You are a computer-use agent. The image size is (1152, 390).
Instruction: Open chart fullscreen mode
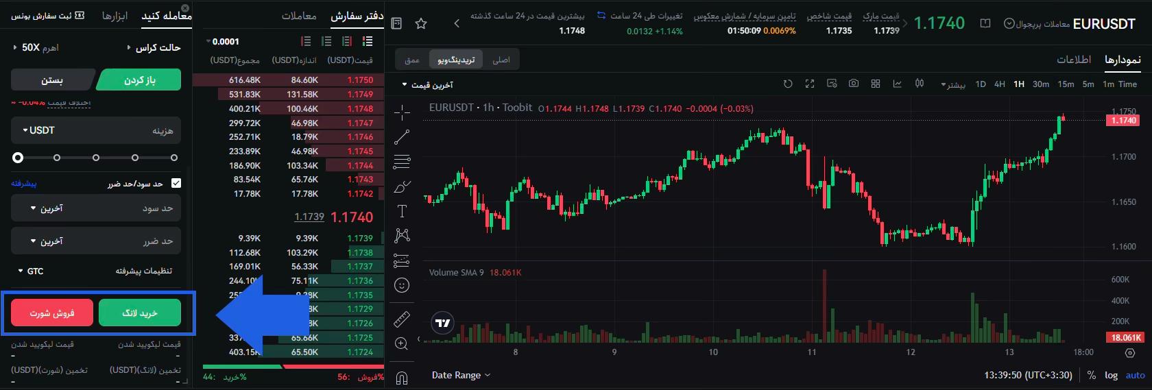tap(810, 84)
